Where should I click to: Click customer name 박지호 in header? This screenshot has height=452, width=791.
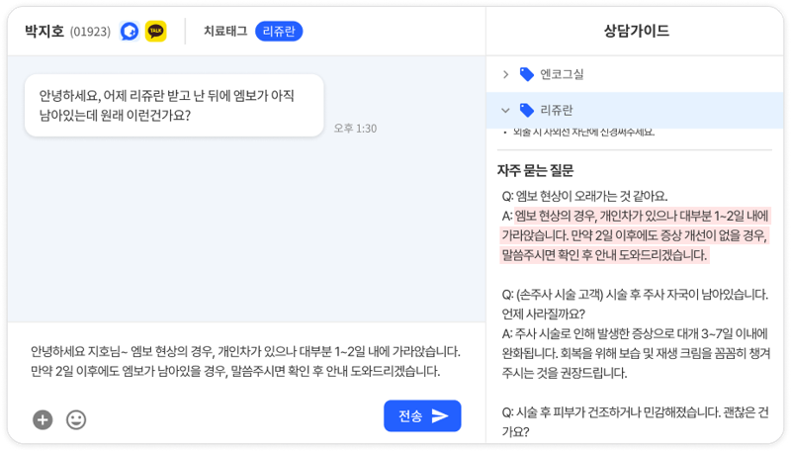tap(44, 32)
